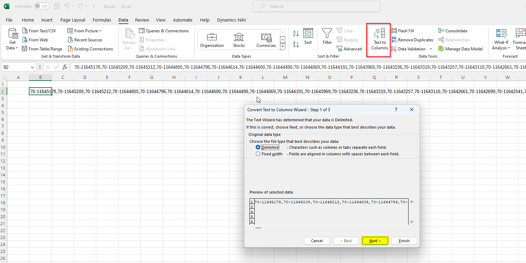This screenshot has width=526, height=263.
Task: Click the Filter funnel icon
Action: (327, 34)
